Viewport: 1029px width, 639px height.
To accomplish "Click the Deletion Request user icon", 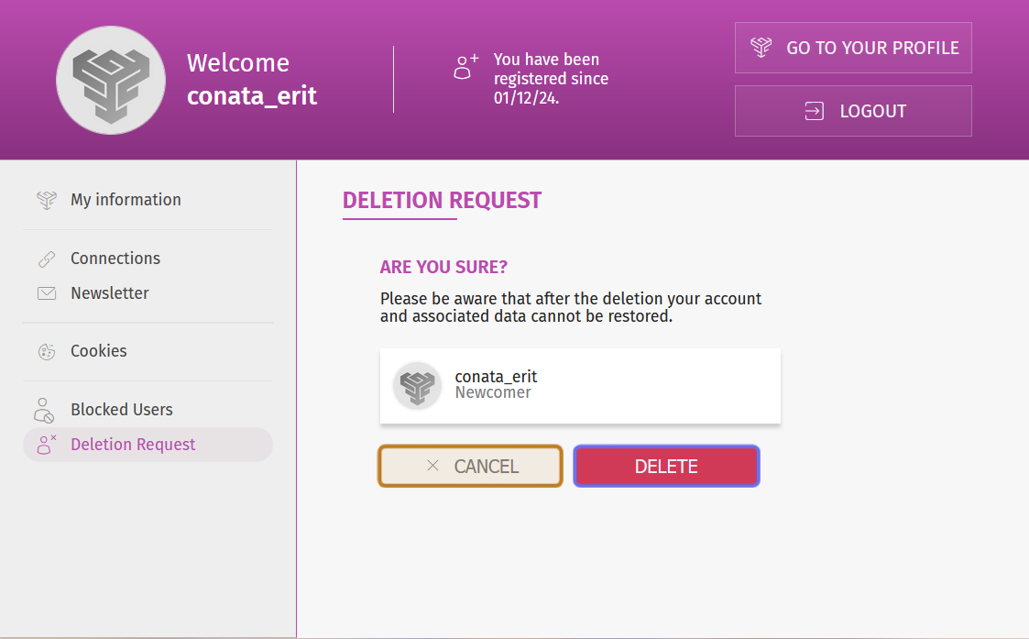I will tap(46, 445).
